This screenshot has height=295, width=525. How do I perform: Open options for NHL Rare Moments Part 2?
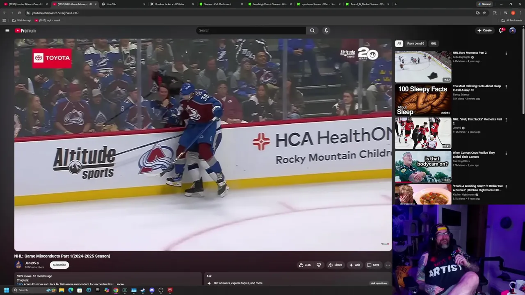coord(506,53)
